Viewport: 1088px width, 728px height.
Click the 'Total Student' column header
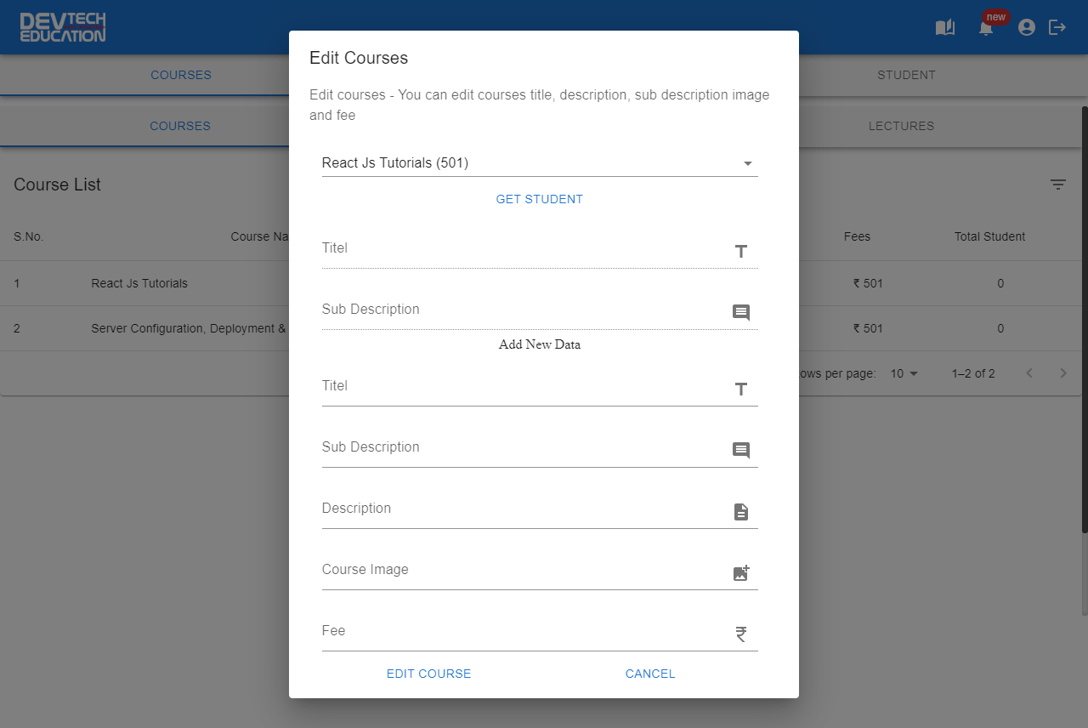(989, 236)
